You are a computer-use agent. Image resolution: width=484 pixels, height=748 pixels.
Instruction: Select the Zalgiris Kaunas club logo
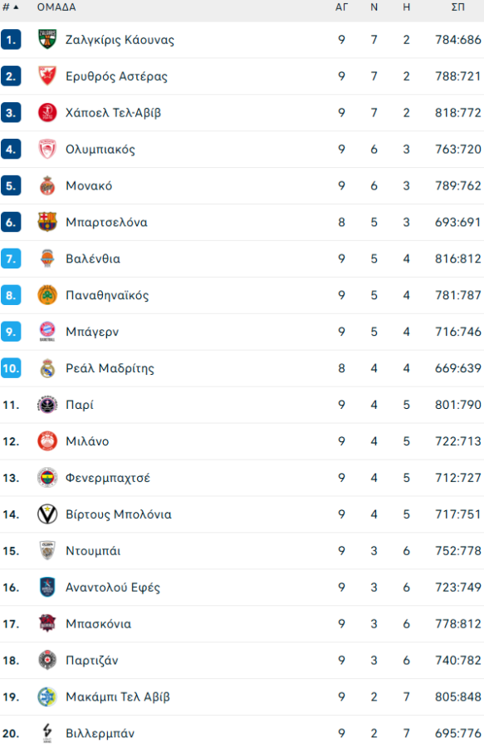pos(48,39)
